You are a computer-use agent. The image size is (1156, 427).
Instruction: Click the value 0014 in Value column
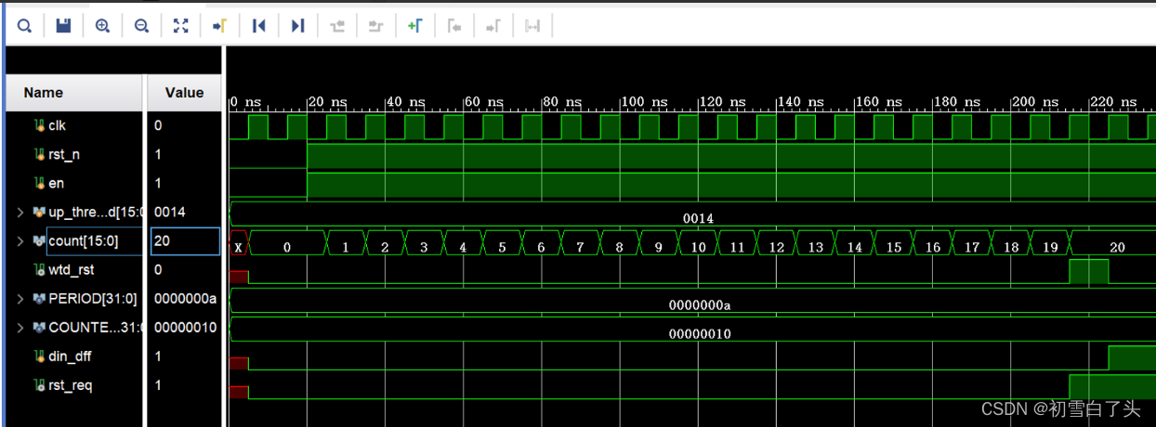(170, 213)
